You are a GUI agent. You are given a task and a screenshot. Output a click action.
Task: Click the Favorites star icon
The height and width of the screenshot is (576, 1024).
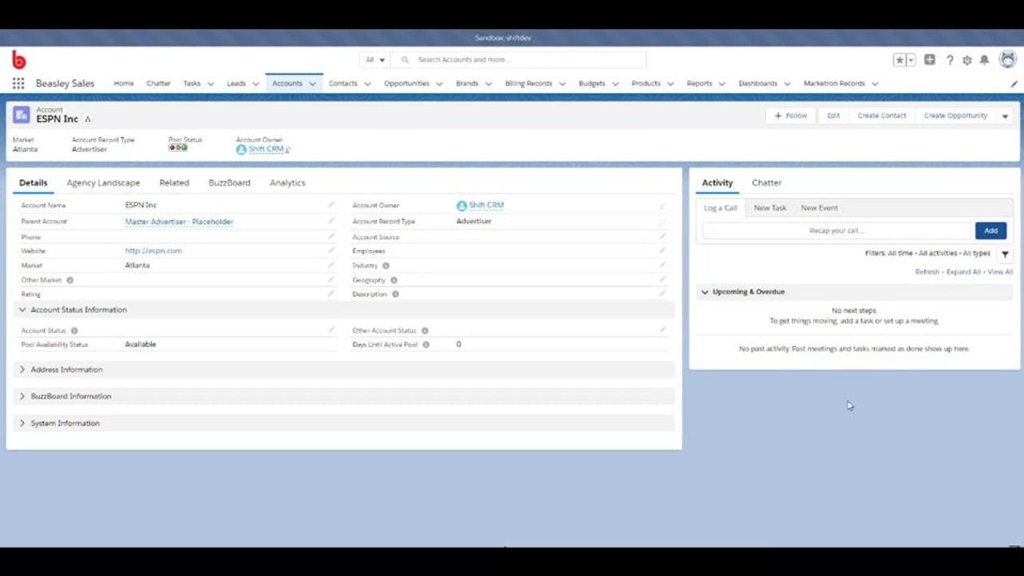[x=900, y=60]
